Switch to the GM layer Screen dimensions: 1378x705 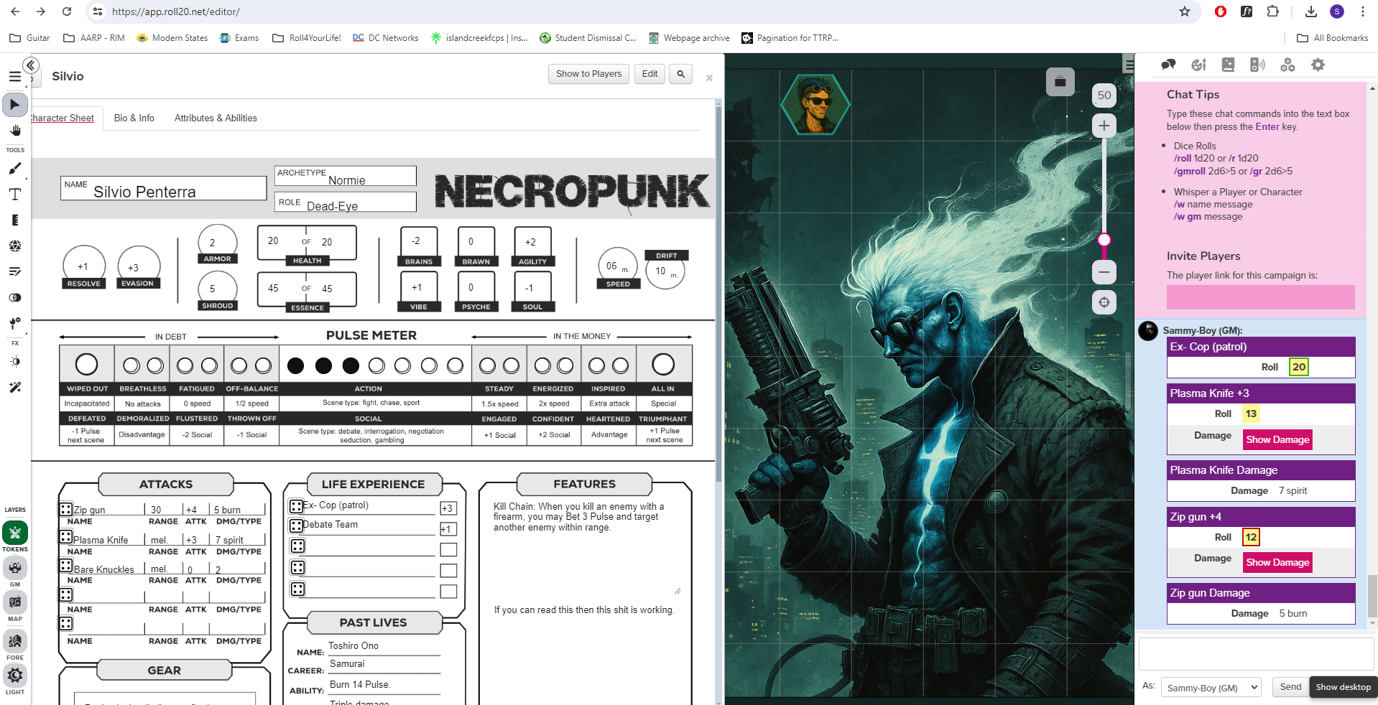point(15,568)
